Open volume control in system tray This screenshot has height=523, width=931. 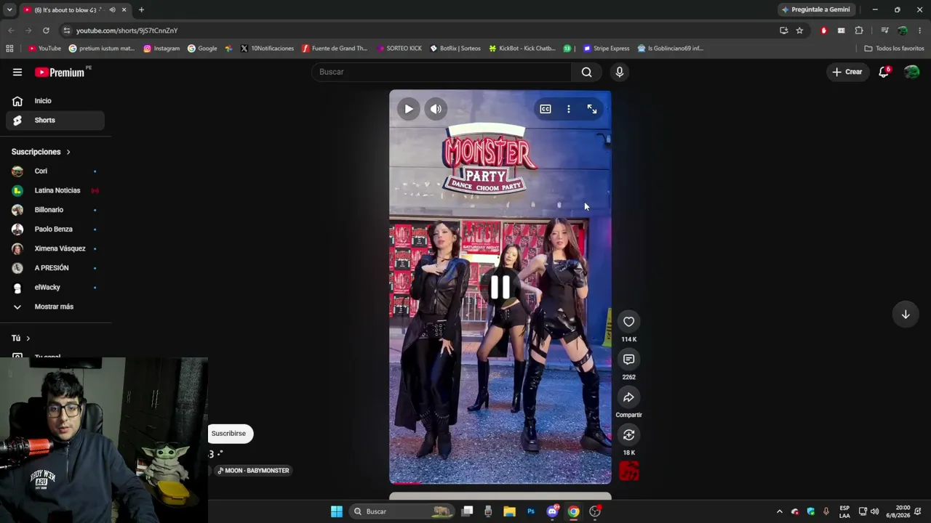click(874, 511)
